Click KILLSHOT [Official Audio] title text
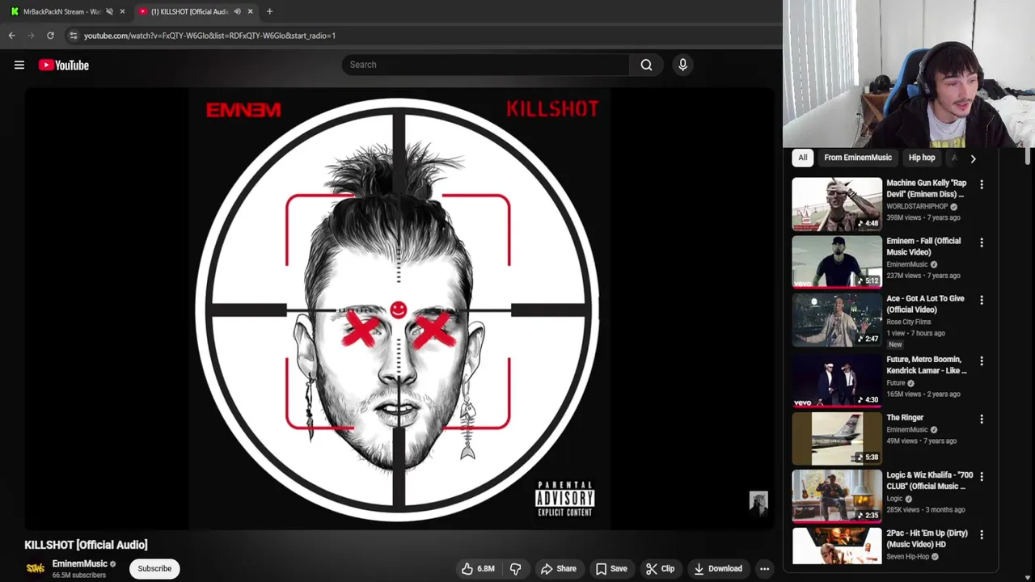 point(86,545)
